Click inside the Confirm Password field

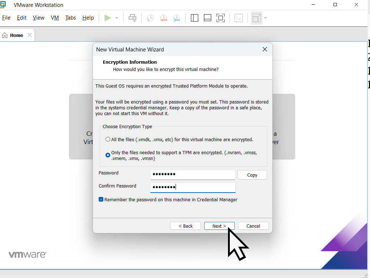pos(193,188)
